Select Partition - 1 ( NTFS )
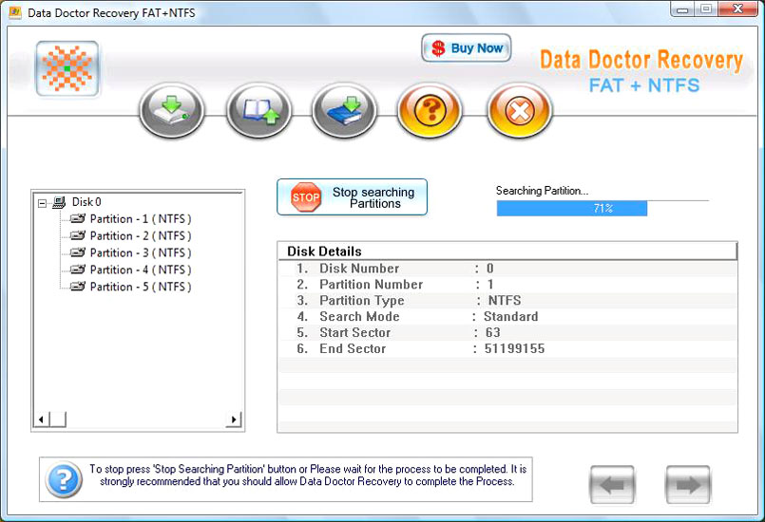Viewport: 765px width, 522px height. coord(141,219)
